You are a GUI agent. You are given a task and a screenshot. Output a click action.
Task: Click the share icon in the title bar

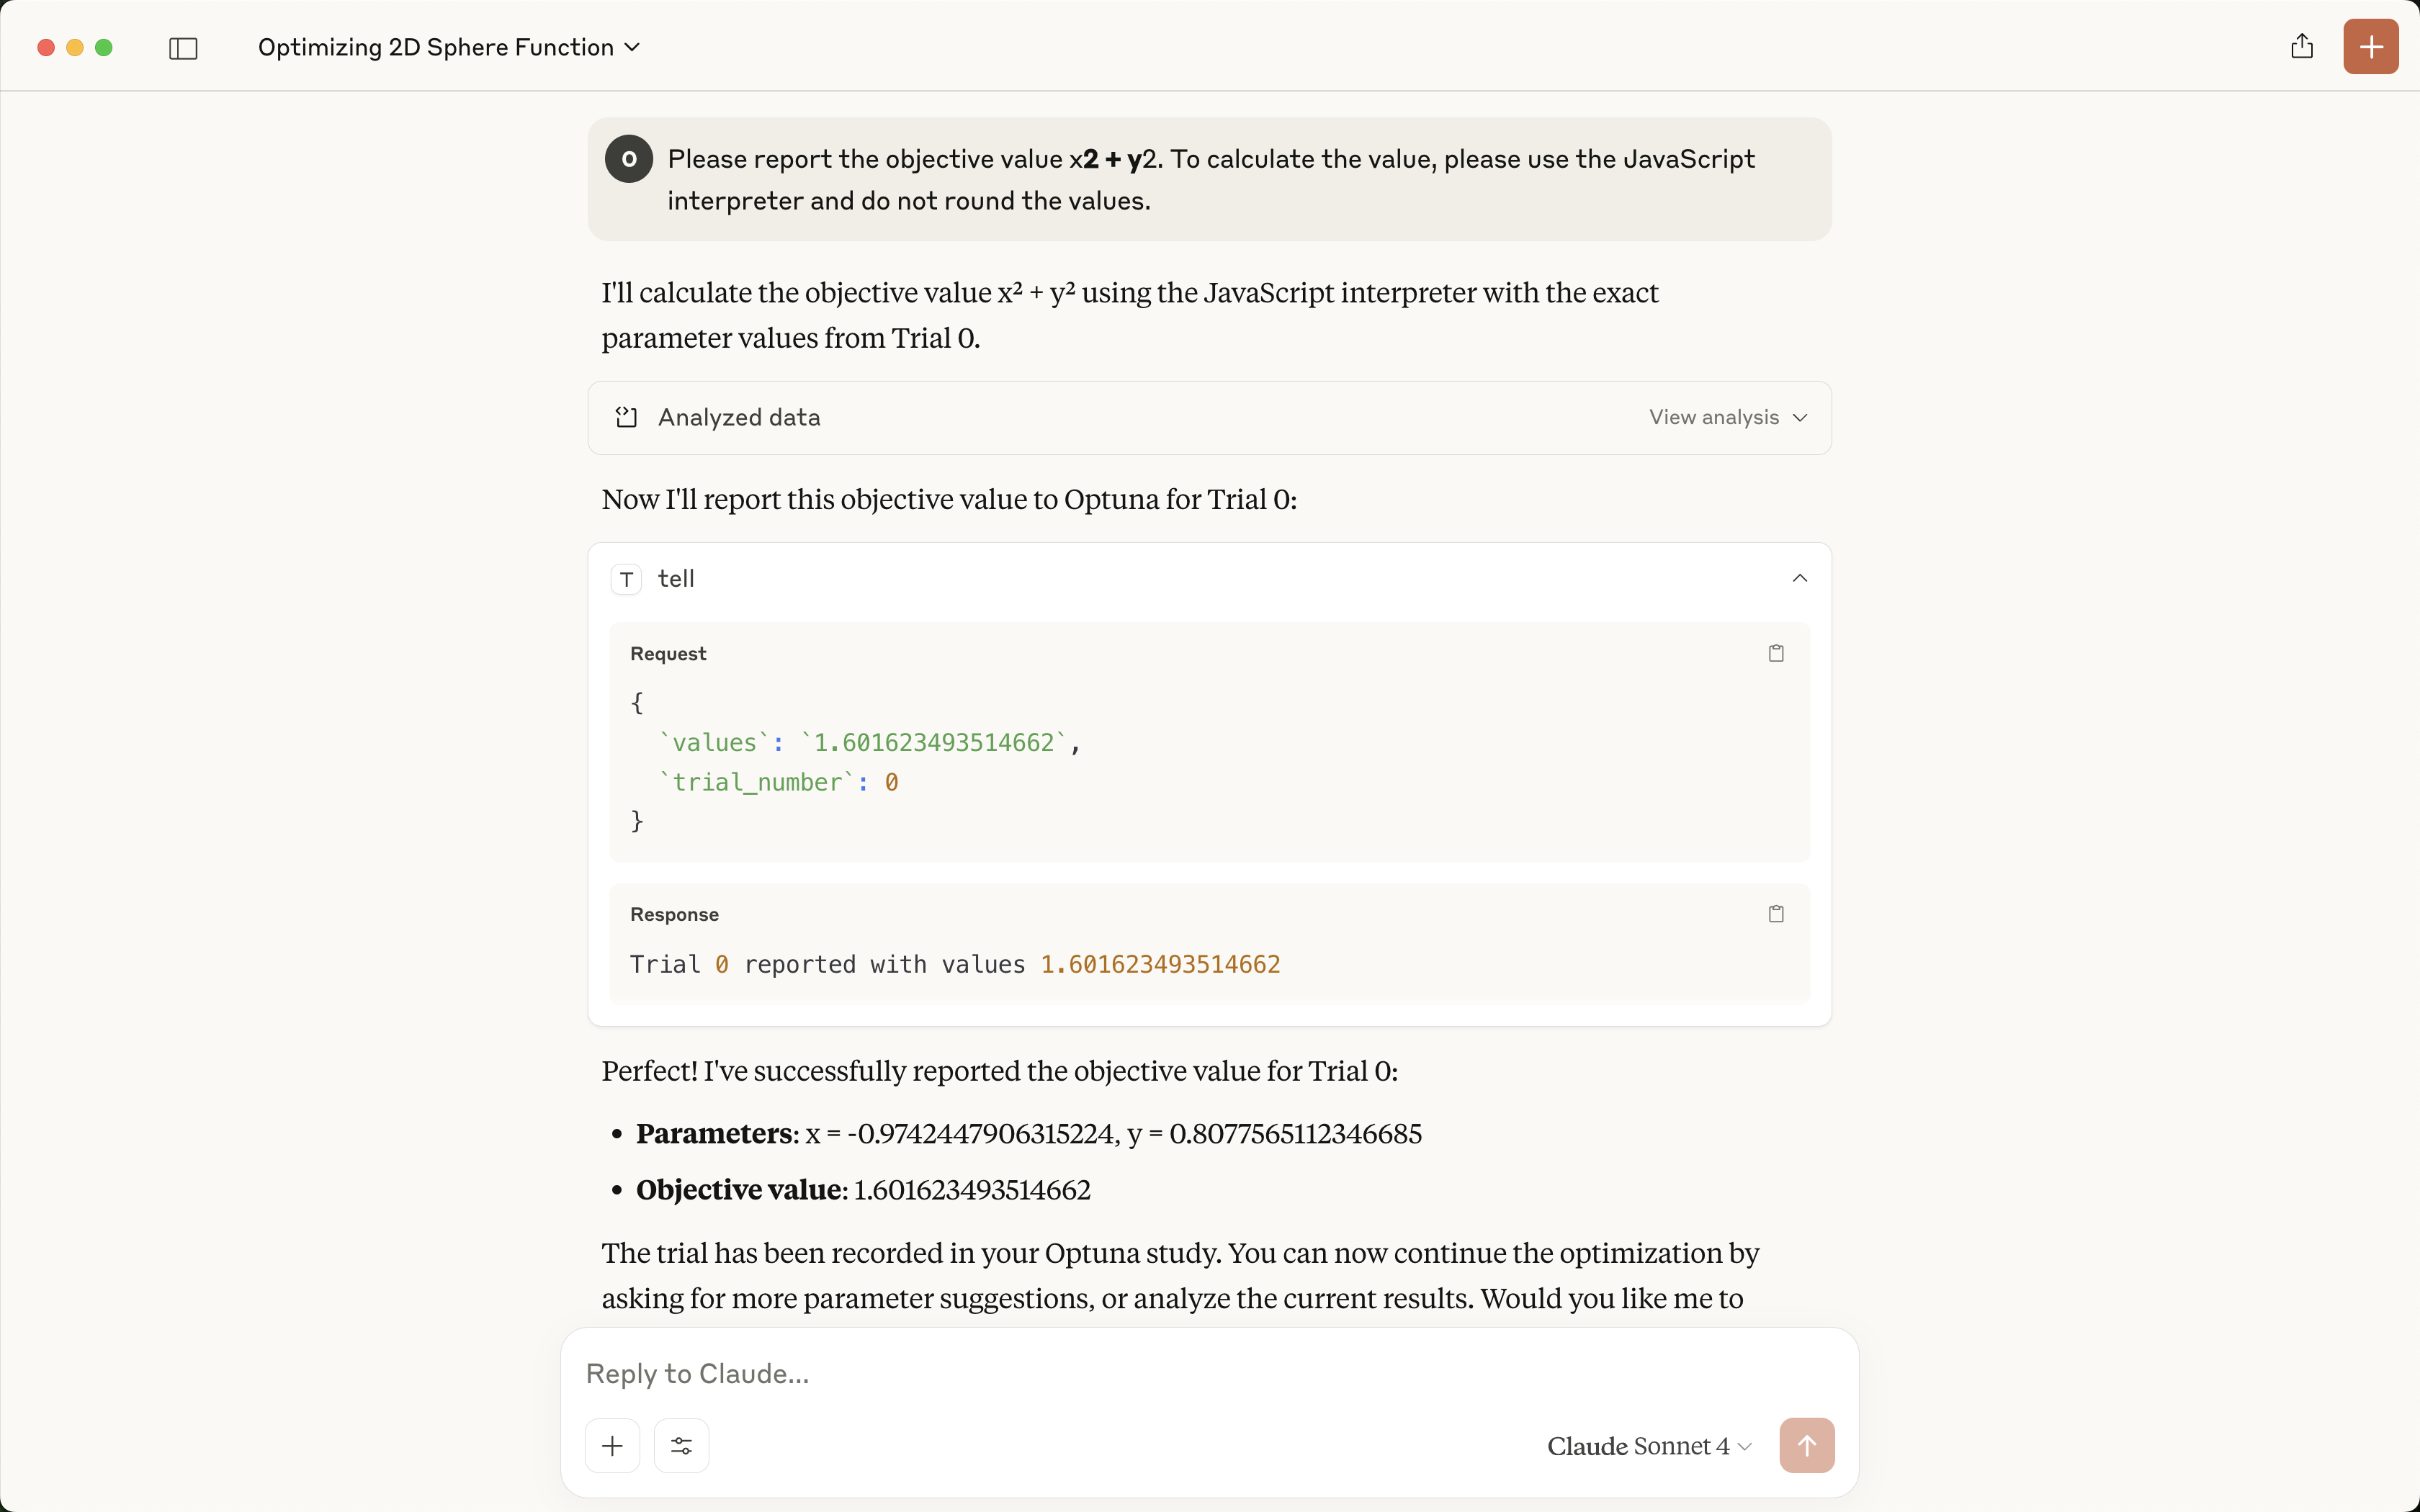[2302, 47]
